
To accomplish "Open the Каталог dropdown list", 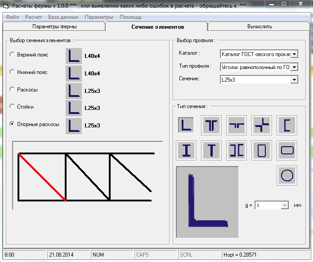I will [294, 54].
